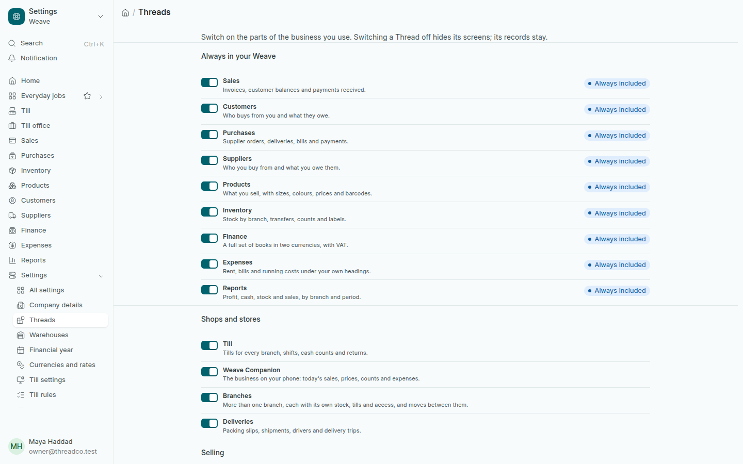Click the Purchases bag icon in sidebar
The height and width of the screenshot is (464, 743).
pyautogui.click(x=12, y=156)
